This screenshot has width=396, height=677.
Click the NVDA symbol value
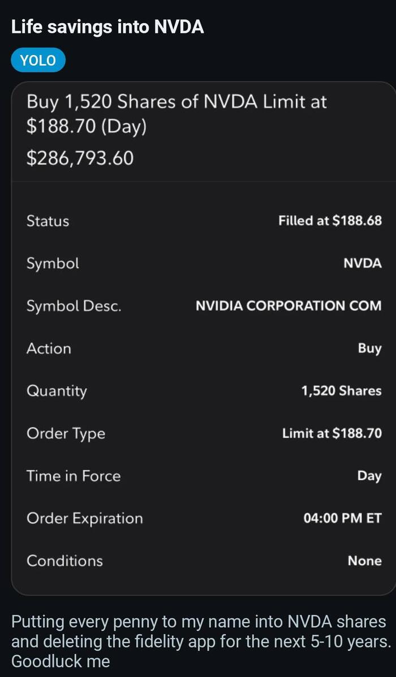click(362, 263)
